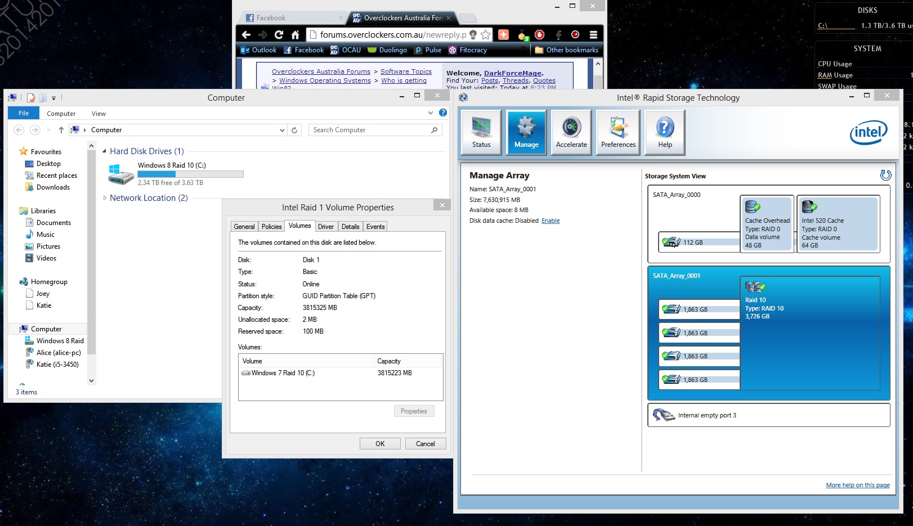This screenshot has width=913, height=526.
Task: Select Recent places in sidebar
Action: pyautogui.click(x=56, y=176)
